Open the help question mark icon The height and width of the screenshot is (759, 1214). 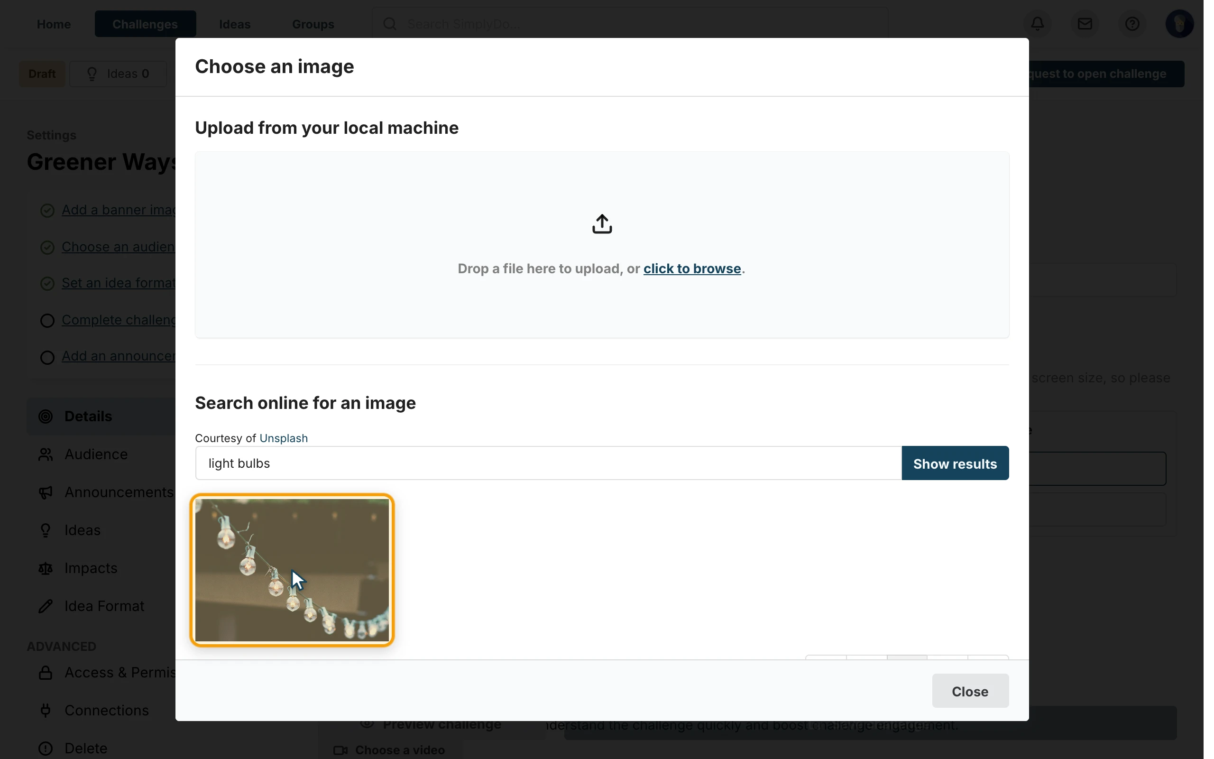pos(1132,24)
